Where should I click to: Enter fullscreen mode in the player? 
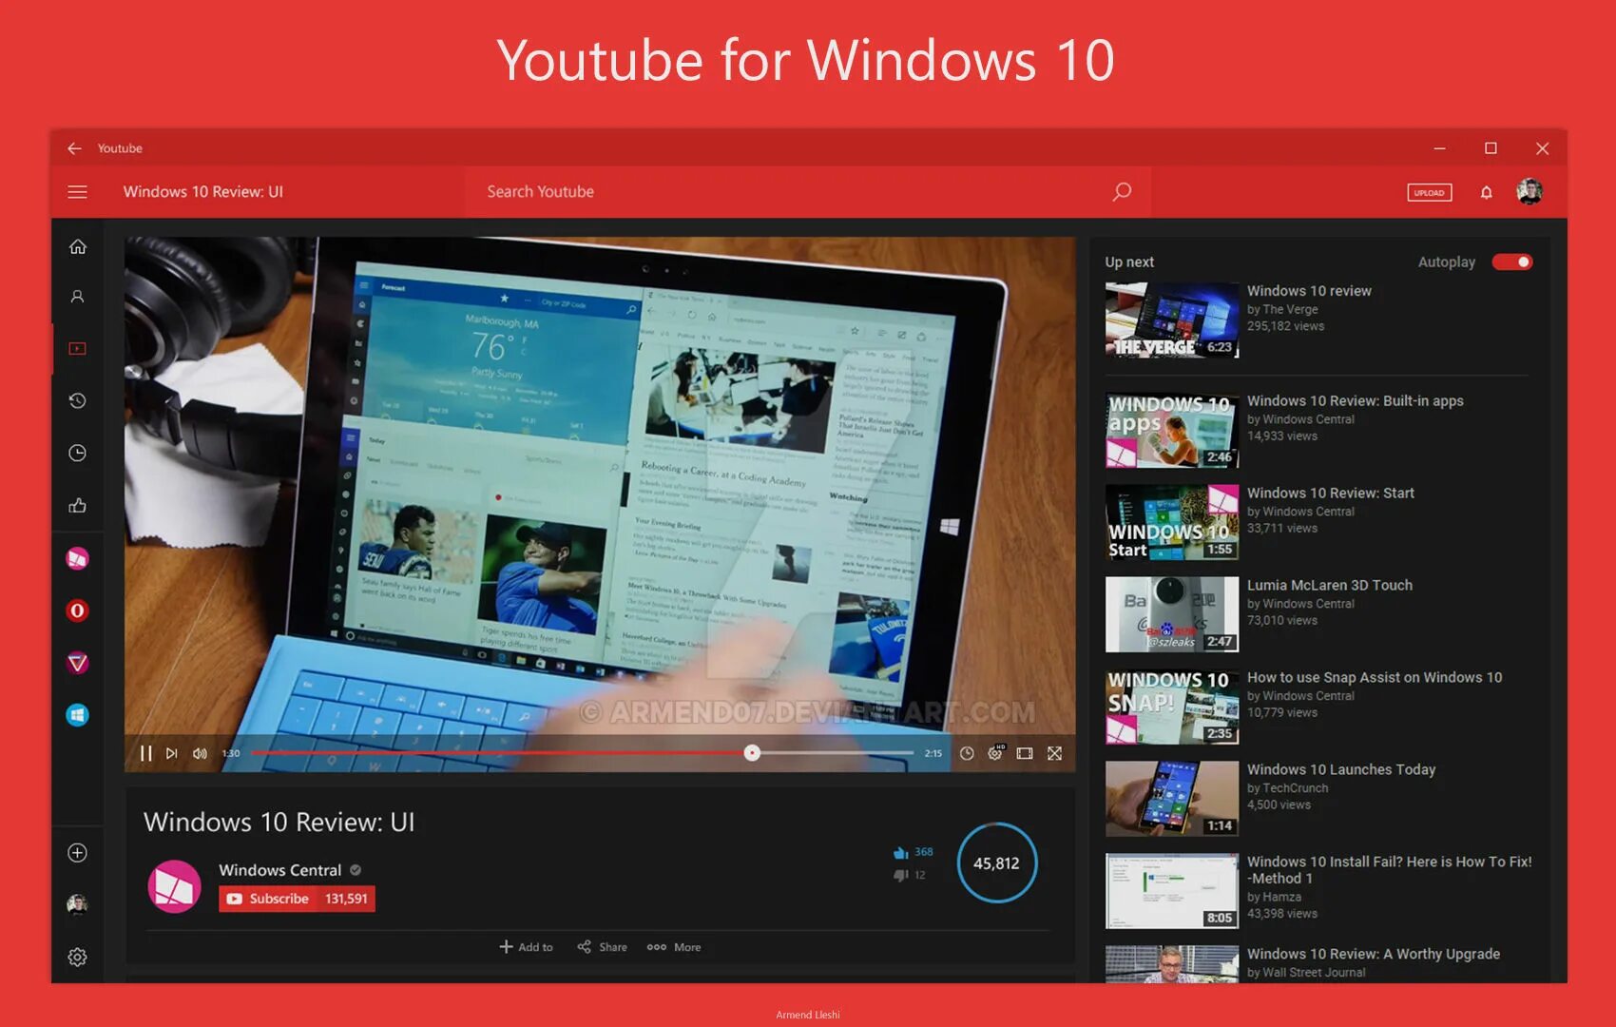[x=1055, y=753]
